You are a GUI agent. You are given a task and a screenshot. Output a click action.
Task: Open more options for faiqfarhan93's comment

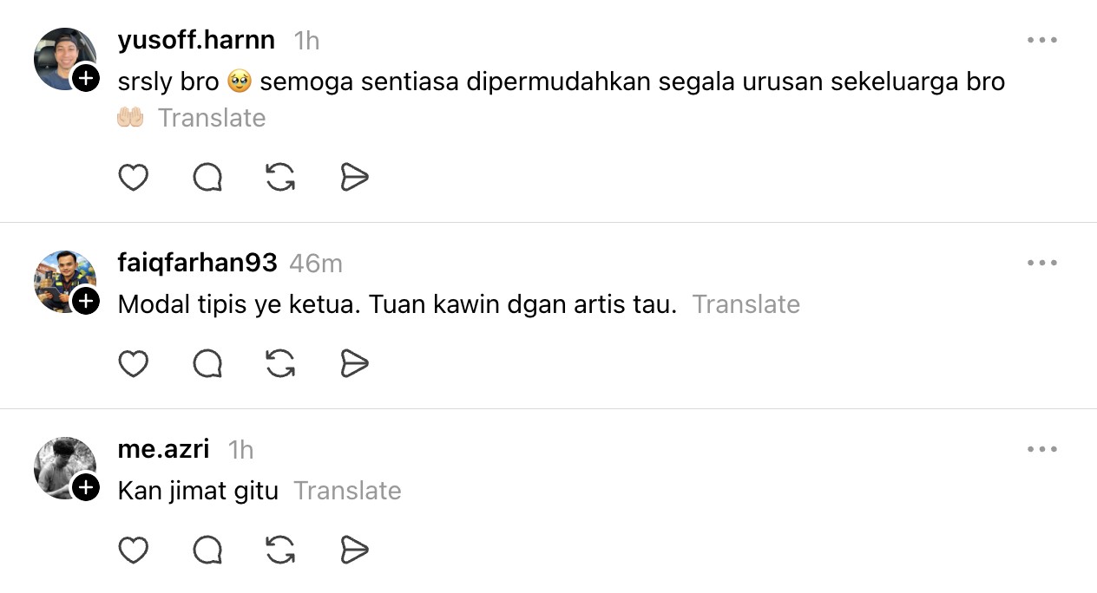(x=1041, y=263)
